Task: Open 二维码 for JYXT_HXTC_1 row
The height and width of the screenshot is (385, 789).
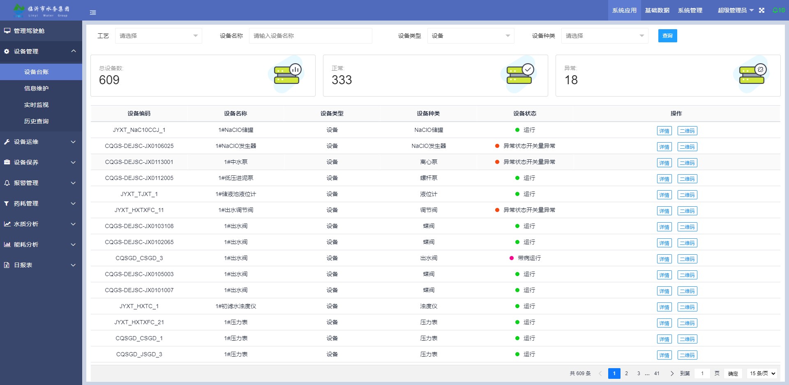Action: (687, 307)
